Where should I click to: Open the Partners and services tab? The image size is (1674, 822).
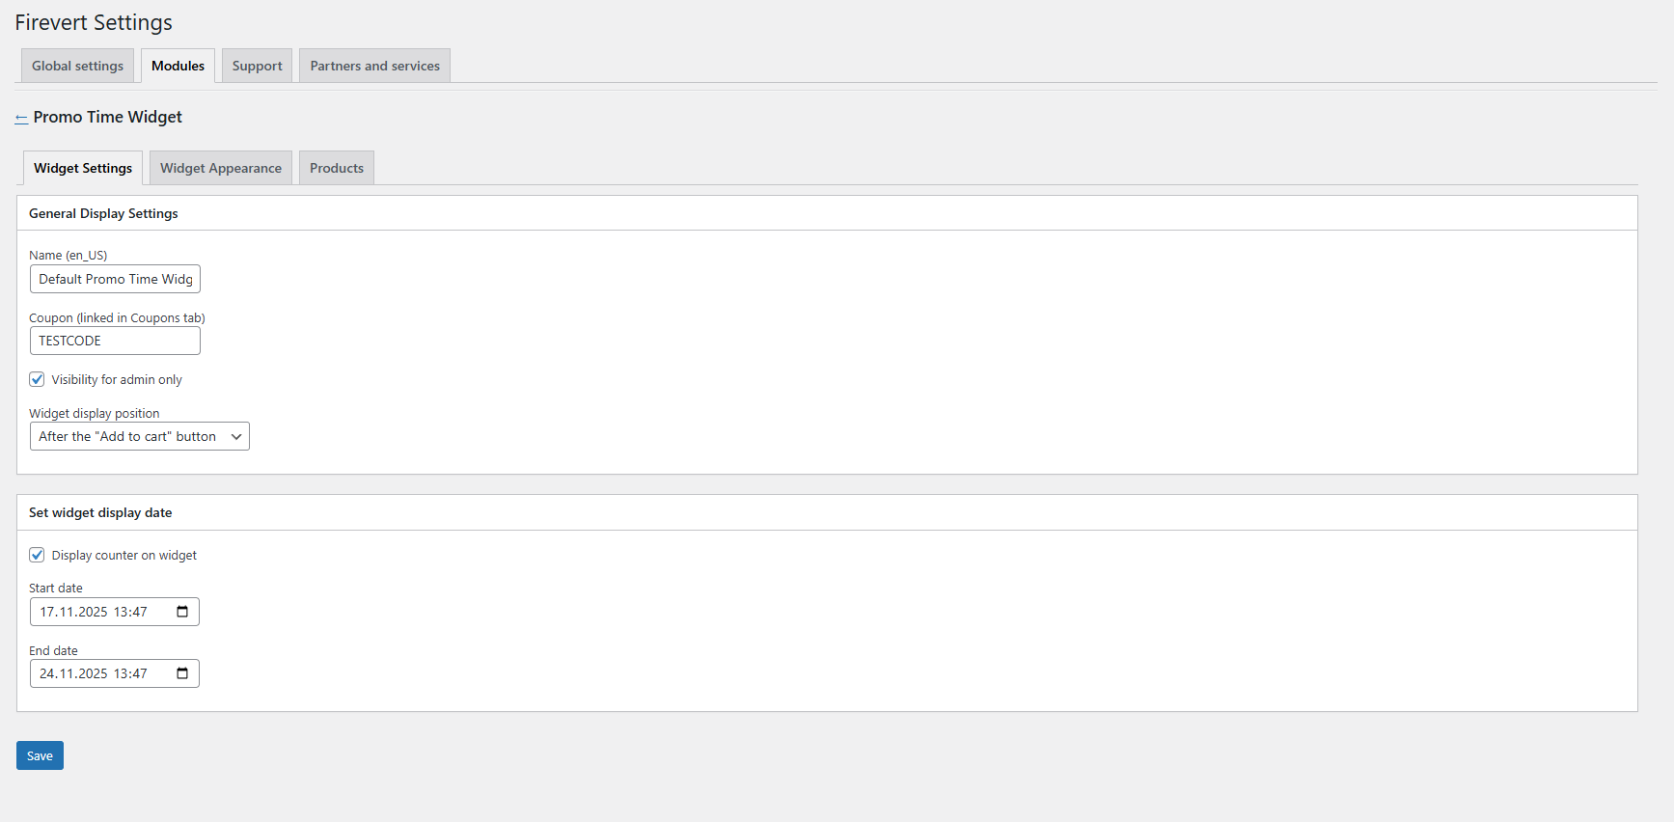pos(374,66)
